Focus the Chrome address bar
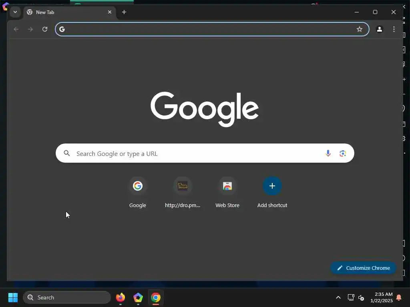Screen dimensions: 410x307 pyautogui.click(x=212, y=29)
